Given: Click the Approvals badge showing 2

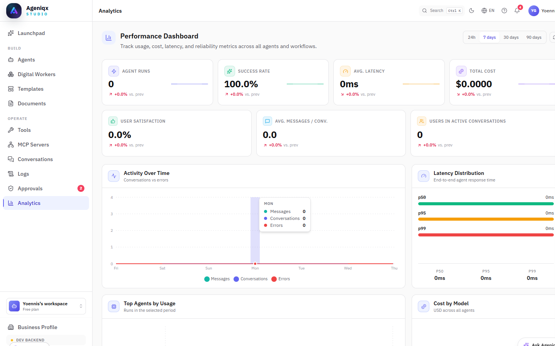Looking at the screenshot, I should click(81, 188).
